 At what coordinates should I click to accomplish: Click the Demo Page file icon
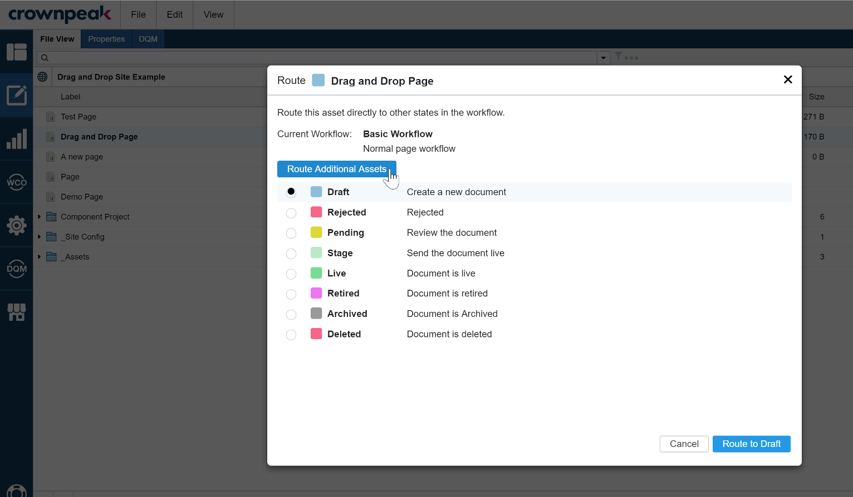50,197
